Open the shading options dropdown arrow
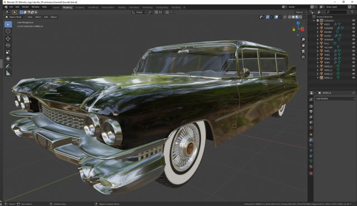The width and height of the screenshot is (357, 206). (x=304, y=17)
